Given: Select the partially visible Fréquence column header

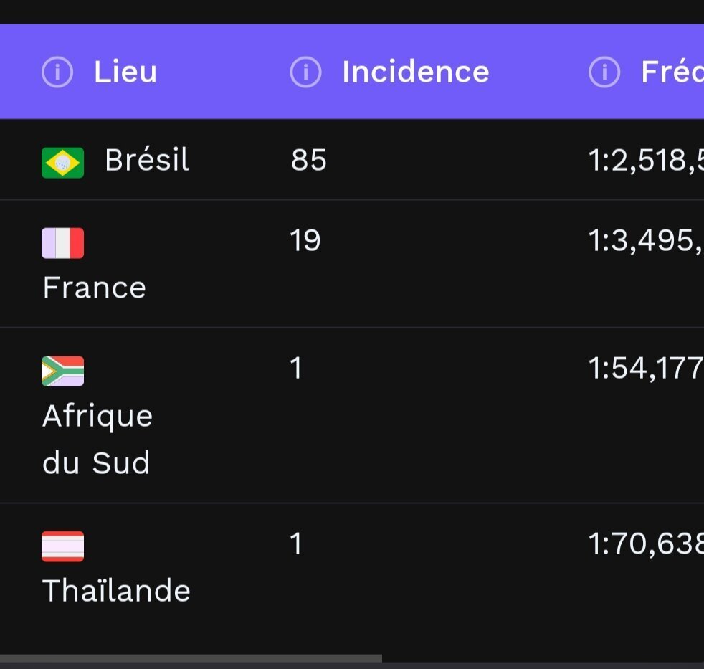Looking at the screenshot, I should (x=672, y=72).
